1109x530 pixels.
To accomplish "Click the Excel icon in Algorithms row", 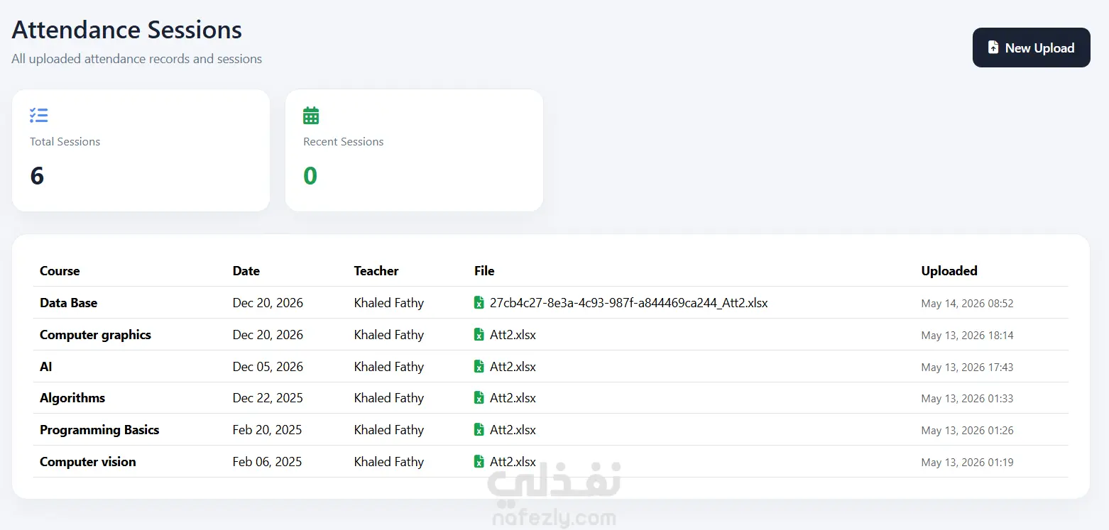I will (x=479, y=398).
